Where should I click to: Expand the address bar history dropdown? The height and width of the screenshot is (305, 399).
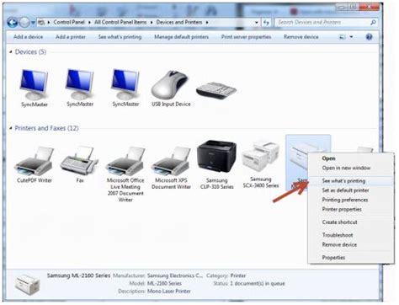(x=257, y=23)
